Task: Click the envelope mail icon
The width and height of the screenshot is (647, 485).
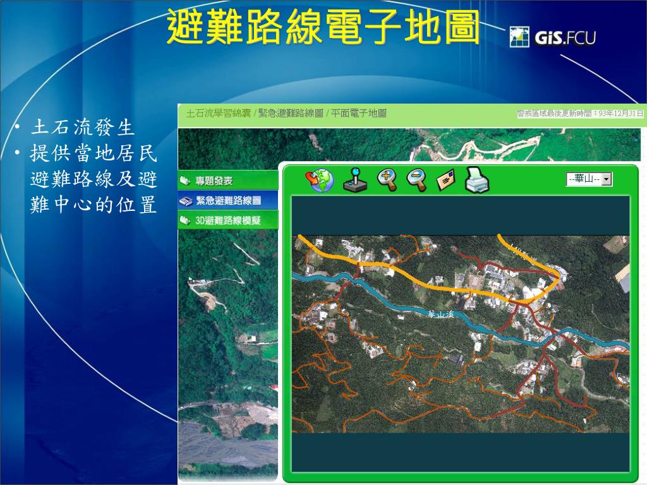Action: point(445,180)
